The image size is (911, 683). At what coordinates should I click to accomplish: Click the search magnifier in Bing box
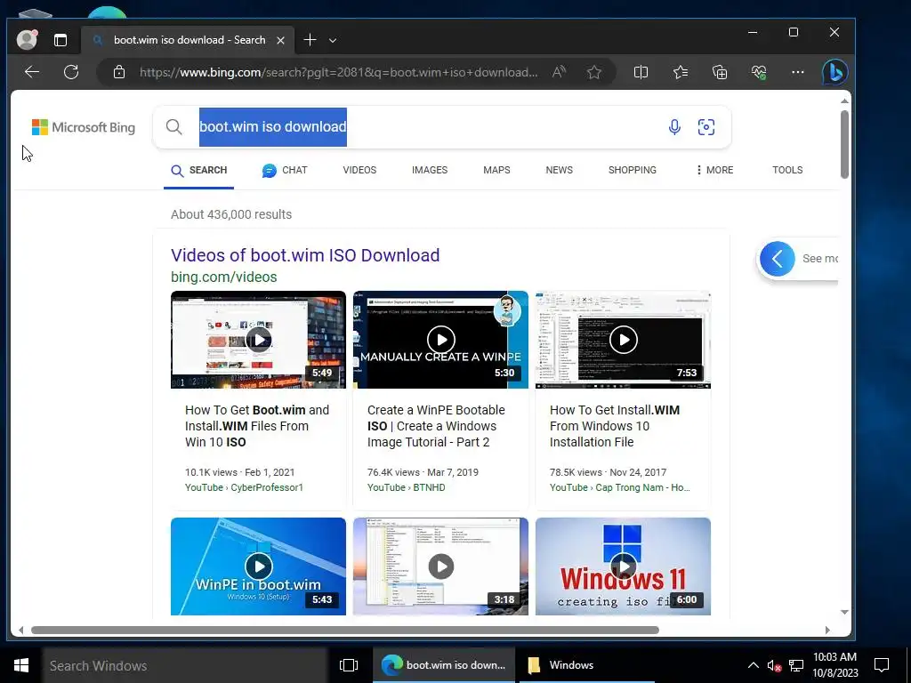(173, 126)
